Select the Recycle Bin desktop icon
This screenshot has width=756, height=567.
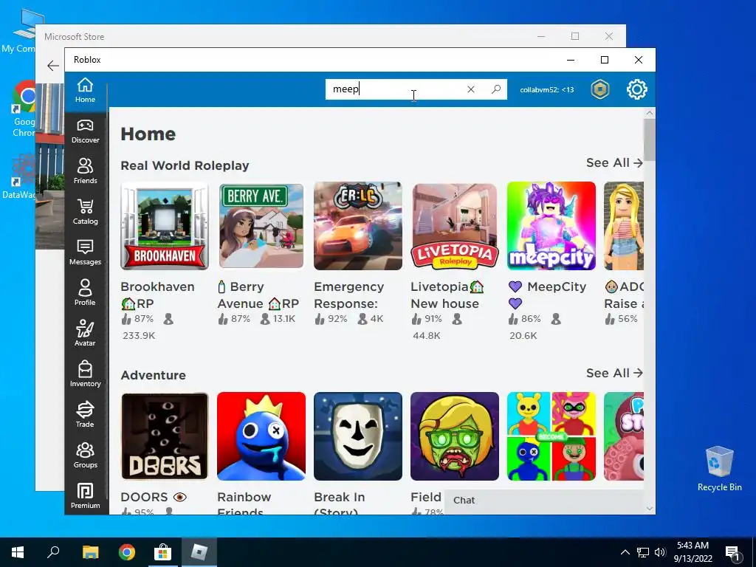coord(719,469)
